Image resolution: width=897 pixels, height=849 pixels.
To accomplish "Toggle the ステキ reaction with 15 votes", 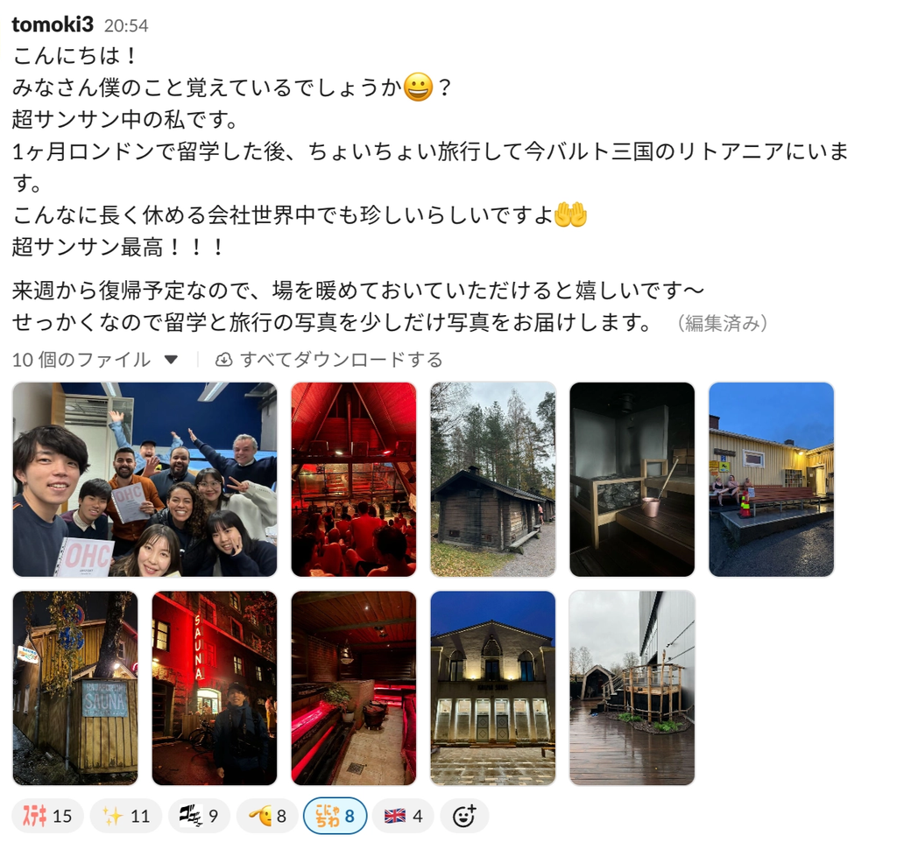I will [x=47, y=816].
